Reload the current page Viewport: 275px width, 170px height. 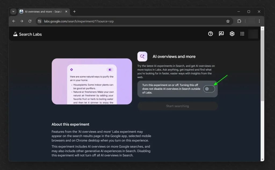[x=30, y=21]
